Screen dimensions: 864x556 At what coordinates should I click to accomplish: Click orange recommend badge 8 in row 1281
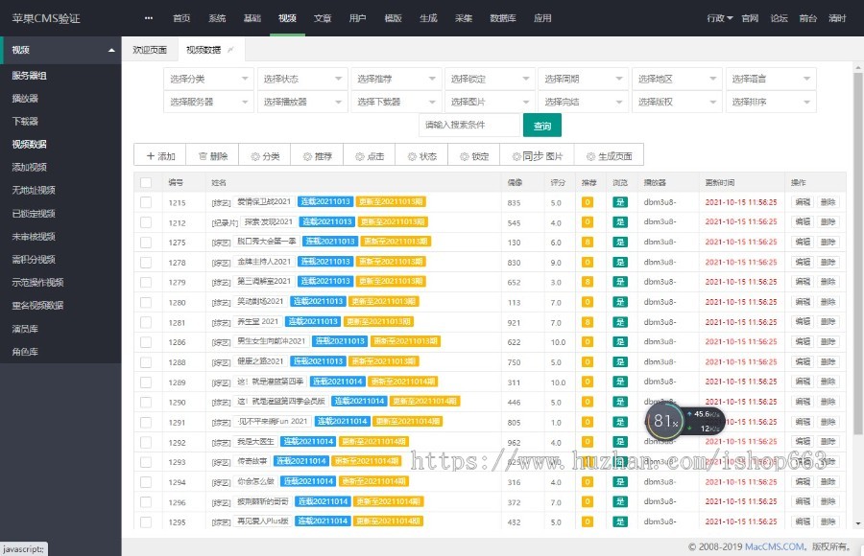588,322
